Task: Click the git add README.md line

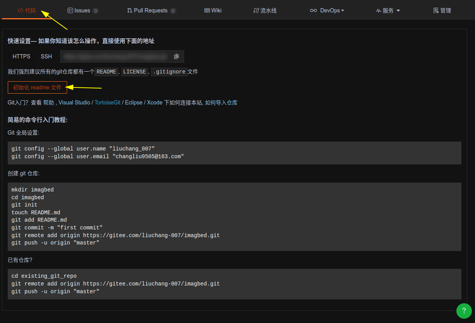Action: click(x=39, y=220)
